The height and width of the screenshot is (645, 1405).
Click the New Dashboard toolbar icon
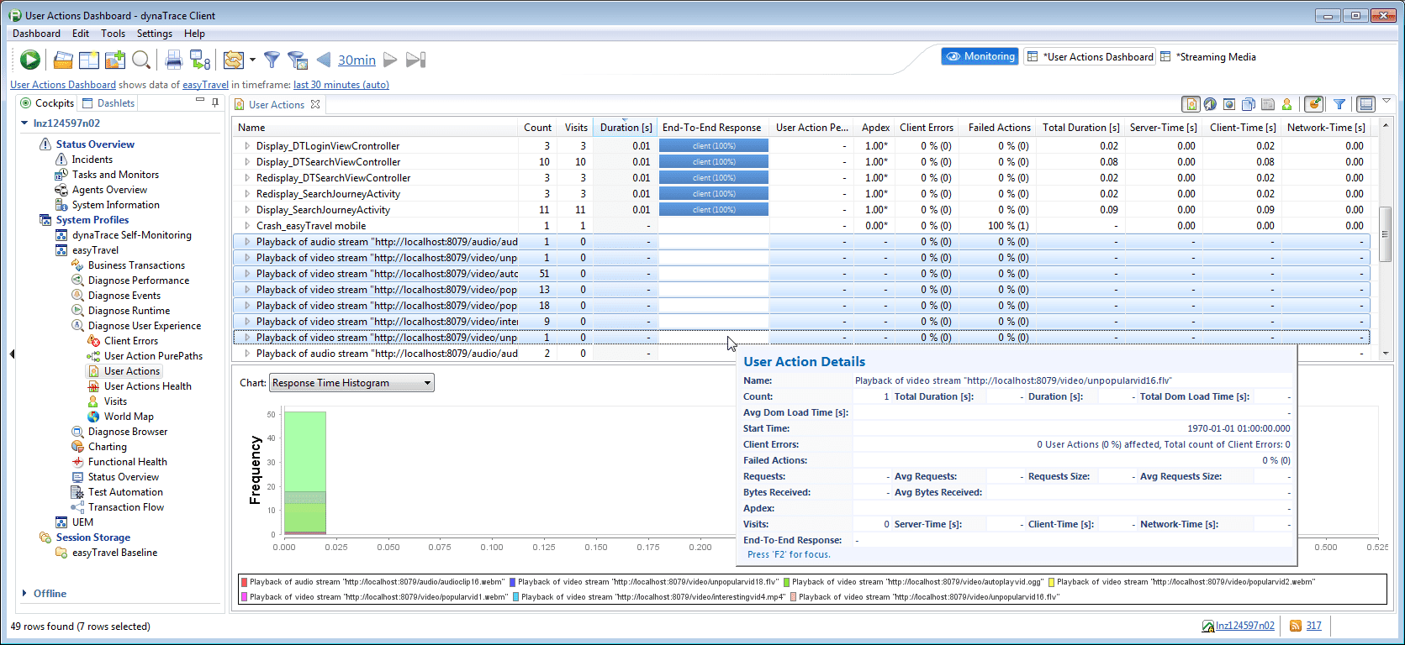pyautogui.click(x=89, y=60)
